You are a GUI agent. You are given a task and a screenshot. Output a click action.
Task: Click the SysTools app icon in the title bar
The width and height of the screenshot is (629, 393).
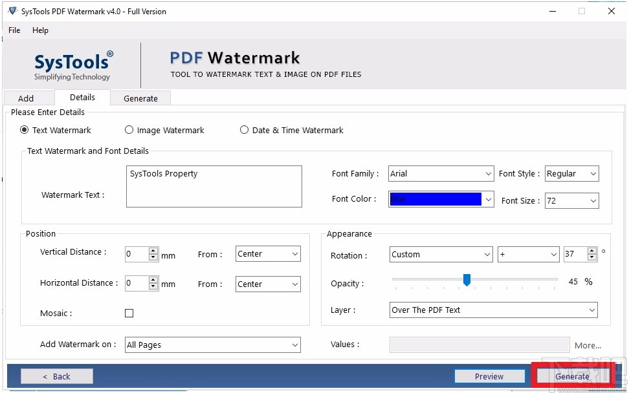coord(11,10)
